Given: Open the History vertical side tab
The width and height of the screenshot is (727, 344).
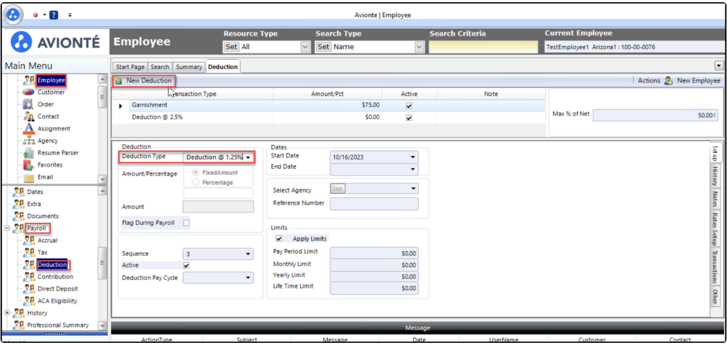Looking at the screenshot, I should pos(715,176).
